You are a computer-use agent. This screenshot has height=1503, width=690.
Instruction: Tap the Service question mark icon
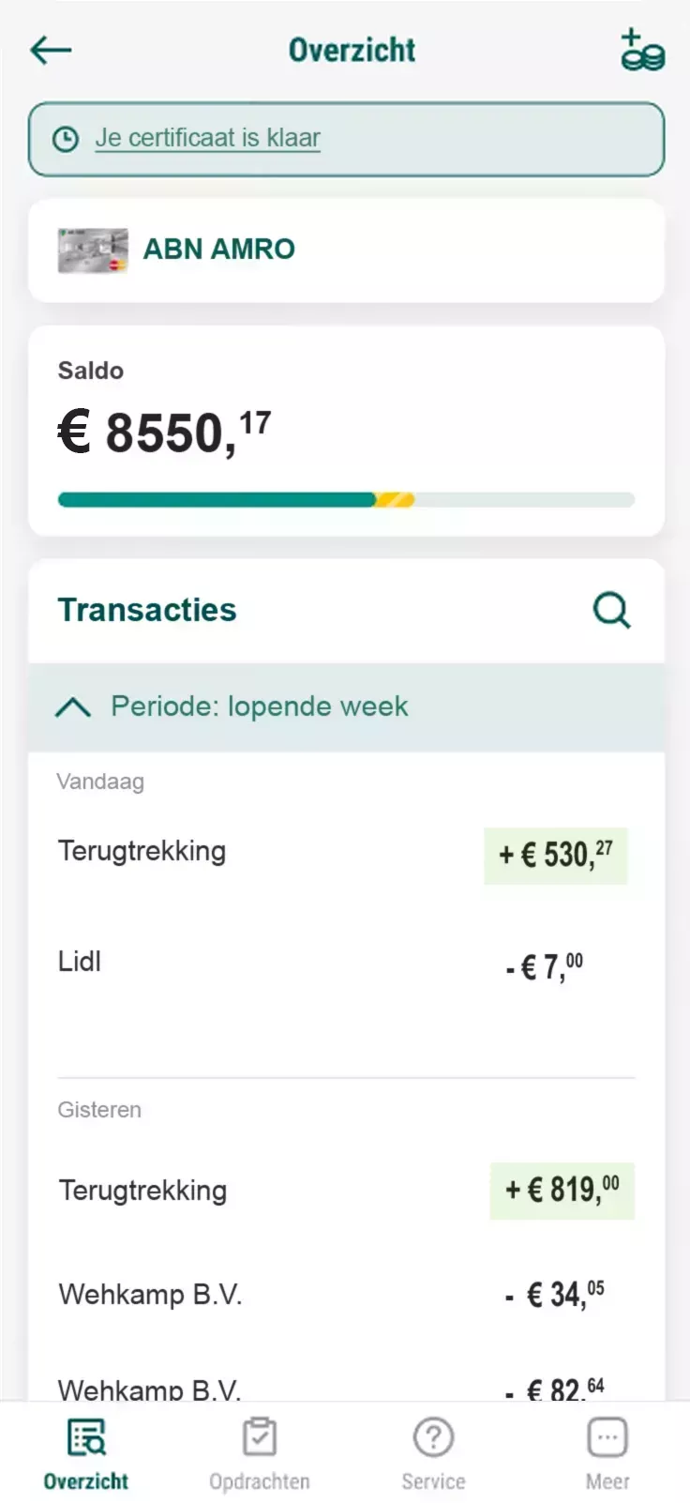point(433,1437)
